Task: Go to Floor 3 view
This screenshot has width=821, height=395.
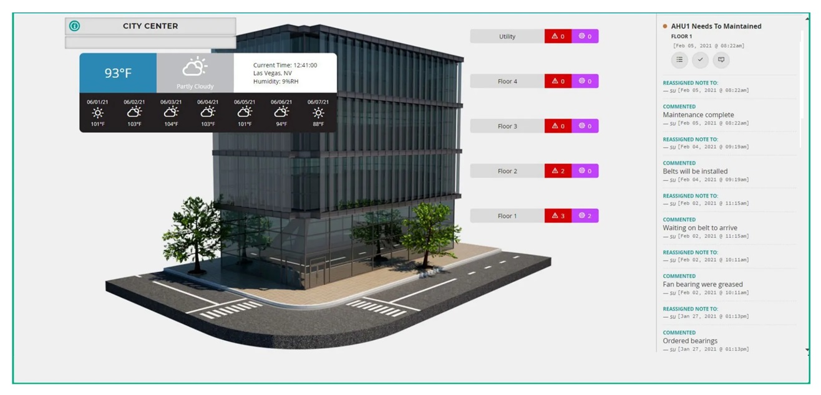Action: [507, 126]
